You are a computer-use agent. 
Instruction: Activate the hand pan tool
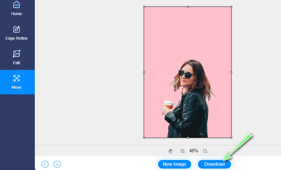click(x=171, y=151)
